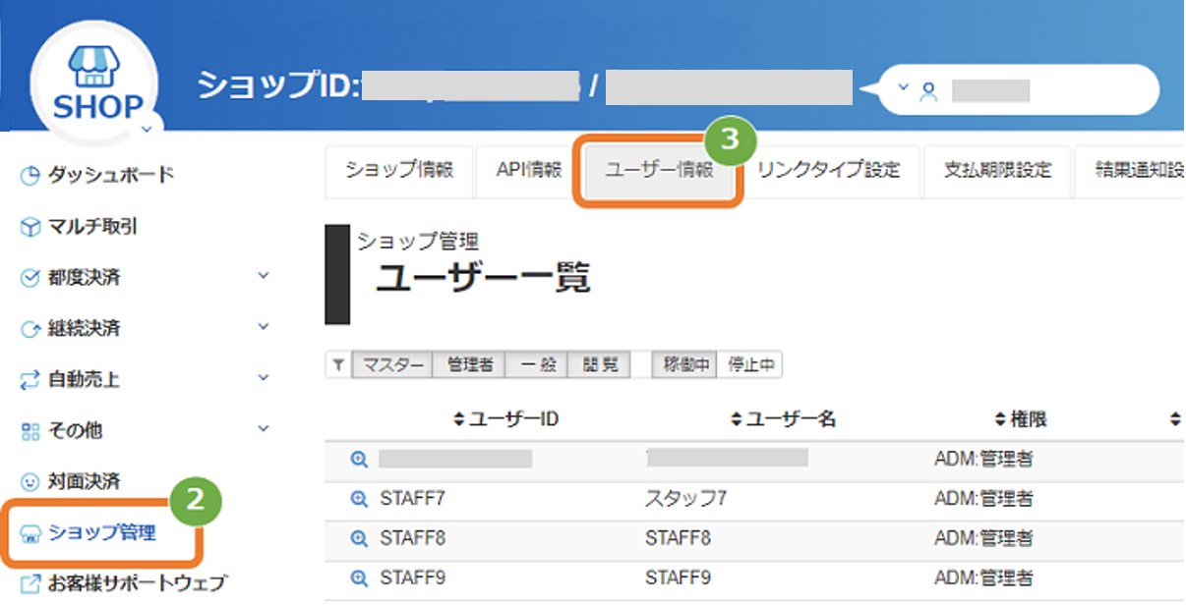The height and width of the screenshot is (605, 1186).
Task: Switch to the API情報 tab
Action: (529, 170)
